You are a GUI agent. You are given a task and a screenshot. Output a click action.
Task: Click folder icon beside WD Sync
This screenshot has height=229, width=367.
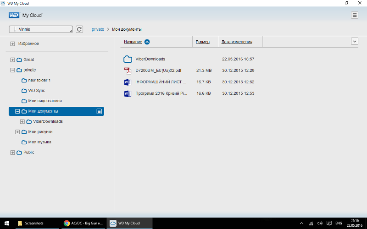click(24, 91)
